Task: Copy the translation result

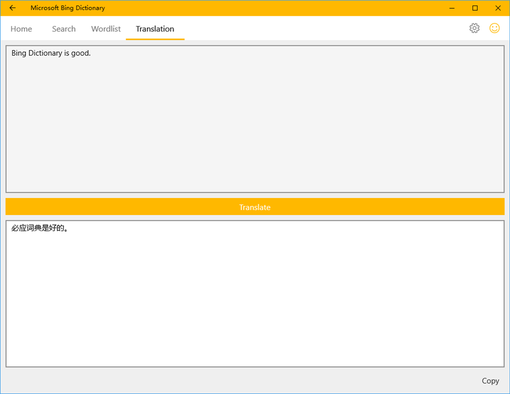Action: (x=490, y=381)
